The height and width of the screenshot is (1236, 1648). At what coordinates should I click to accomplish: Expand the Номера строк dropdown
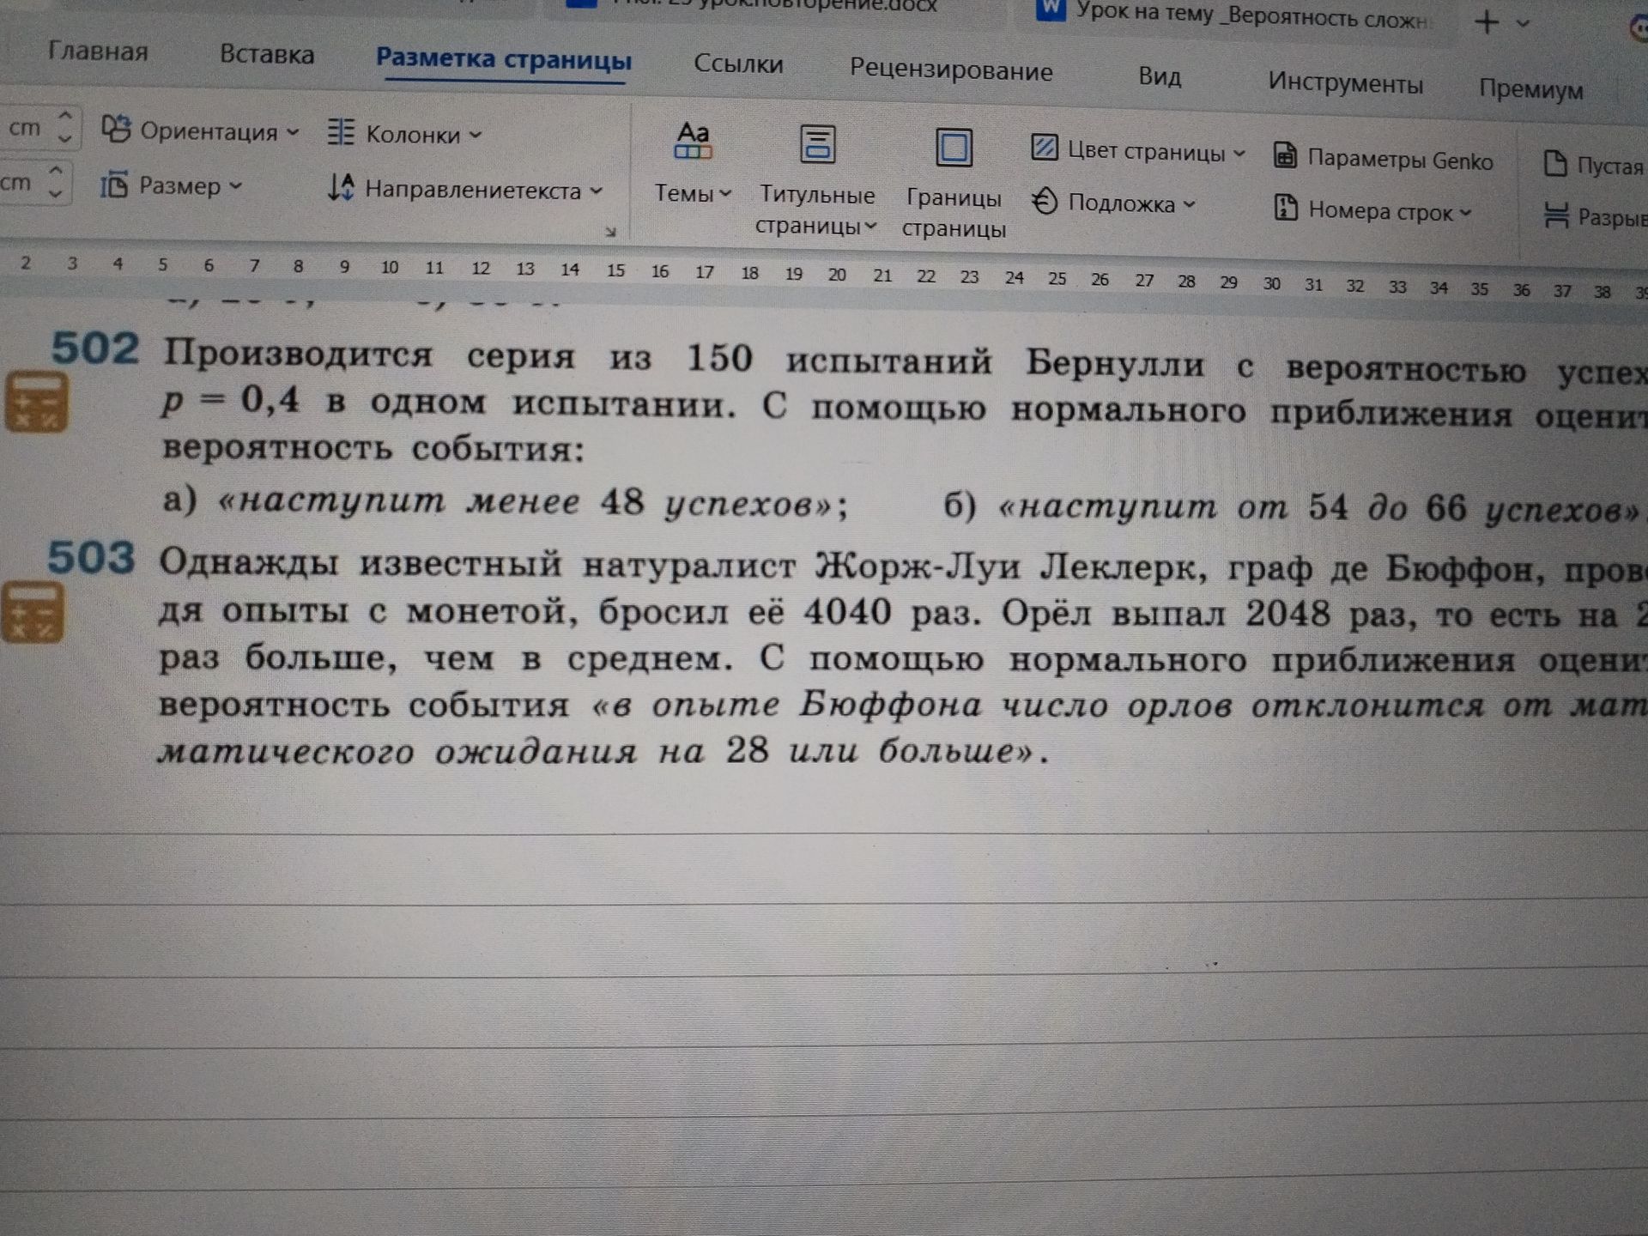tap(1464, 212)
